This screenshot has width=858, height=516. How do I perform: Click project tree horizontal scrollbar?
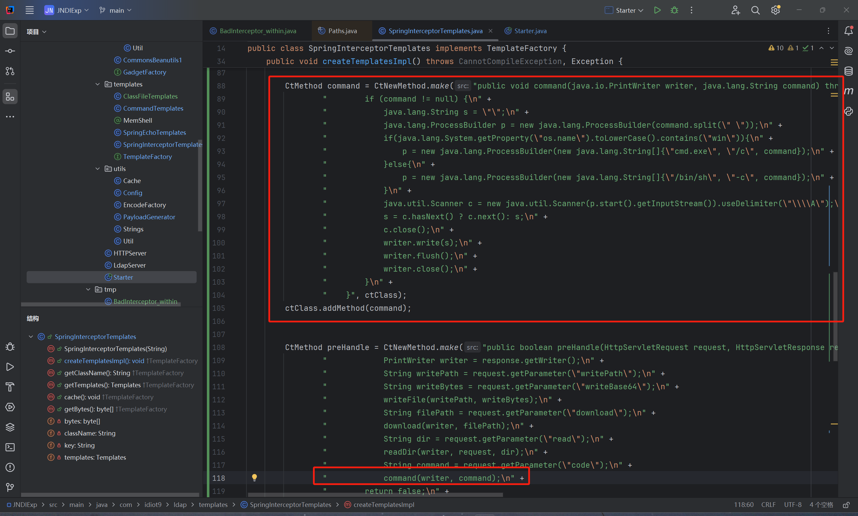(x=101, y=304)
